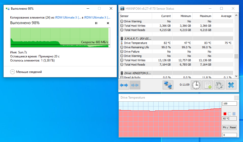Viewport: 243px width, 142px height.
Task: Select Total Host Writes 13,136 GB row
Action: click(176, 60)
